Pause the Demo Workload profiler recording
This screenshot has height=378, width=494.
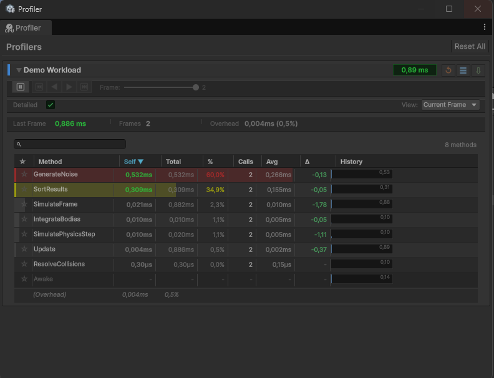pos(21,87)
